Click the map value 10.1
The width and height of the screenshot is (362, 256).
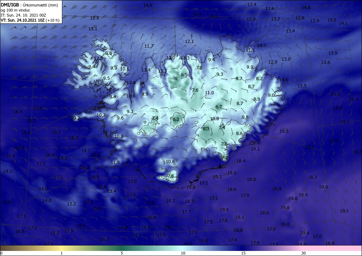125,69
